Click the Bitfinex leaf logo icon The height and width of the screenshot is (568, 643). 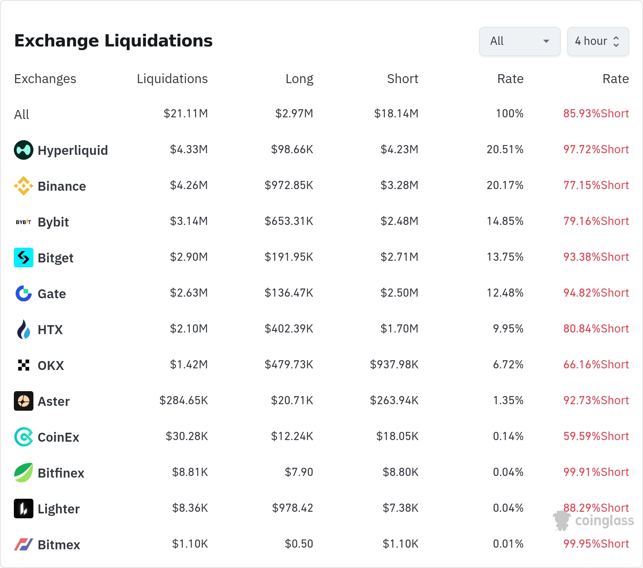click(x=24, y=473)
